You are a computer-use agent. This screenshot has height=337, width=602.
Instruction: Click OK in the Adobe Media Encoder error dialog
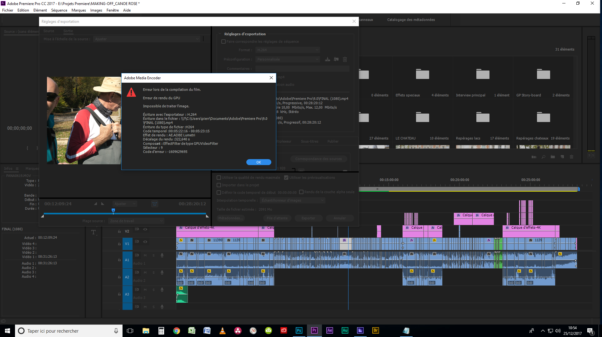click(258, 162)
